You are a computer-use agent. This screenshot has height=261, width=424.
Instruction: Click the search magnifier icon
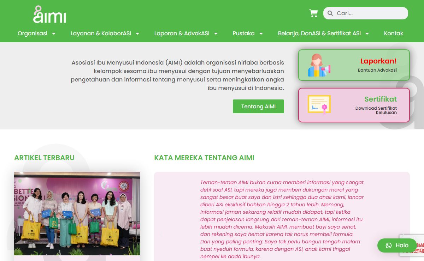point(330,13)
